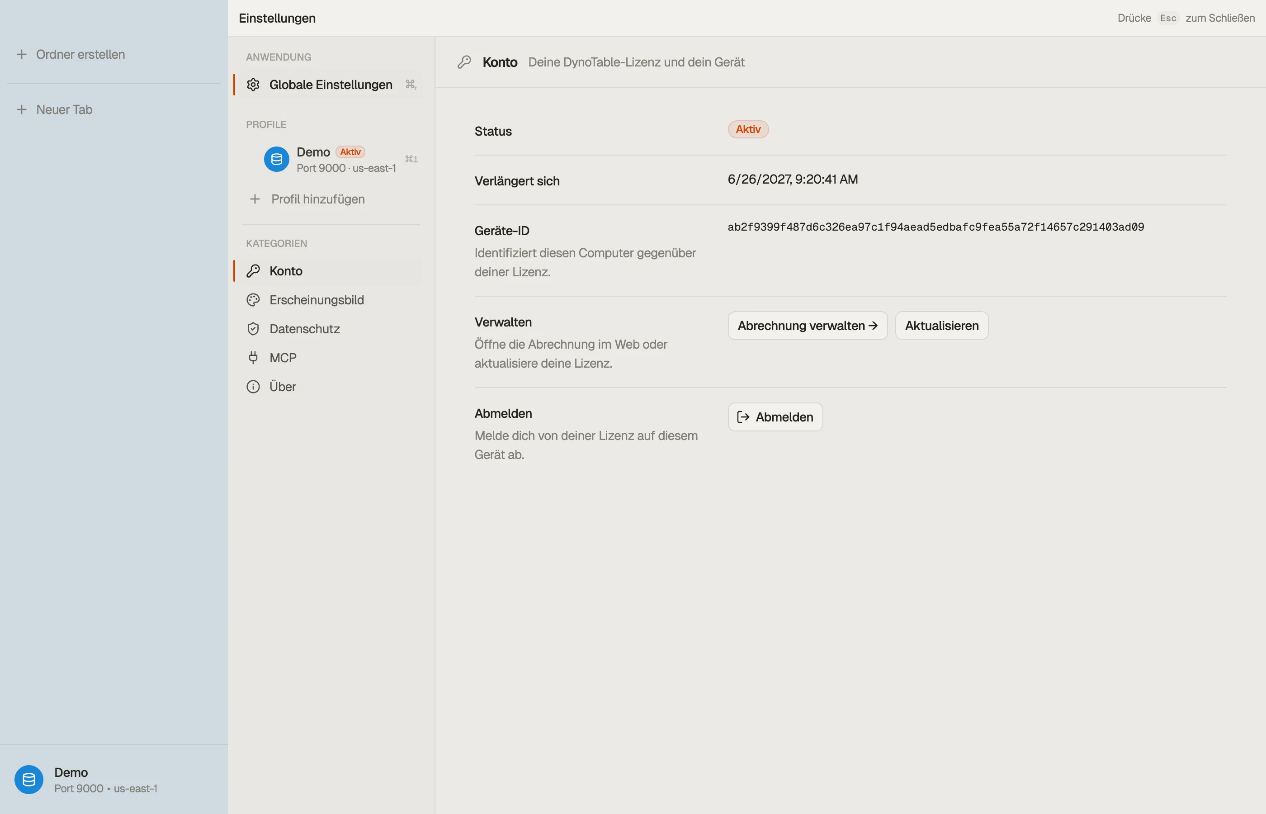Click the Aktualisieren button
The image size is (1266, 814).
point(941,326)
